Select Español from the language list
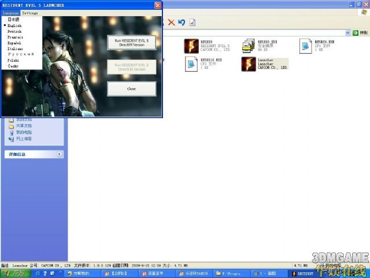This screenshot has width=370, height=278. (x=14, y=43)
